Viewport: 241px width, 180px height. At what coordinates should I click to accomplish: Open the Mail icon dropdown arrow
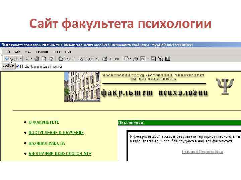[x=131, y=59]
